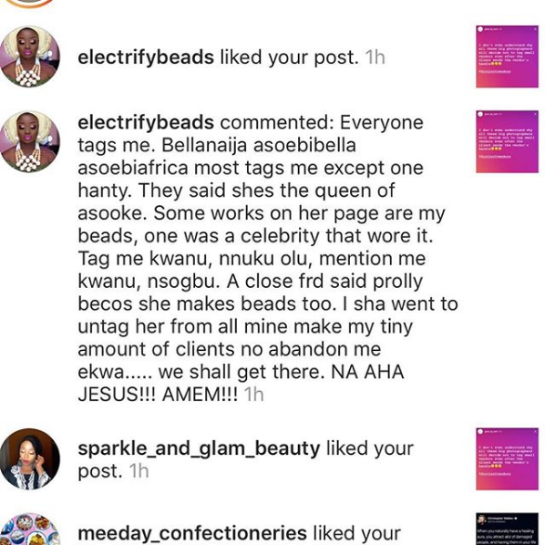Tap 'liked your' text after meeday_confectioneries
The width and height of the screenshot is (545, 545).
point(357,533)
